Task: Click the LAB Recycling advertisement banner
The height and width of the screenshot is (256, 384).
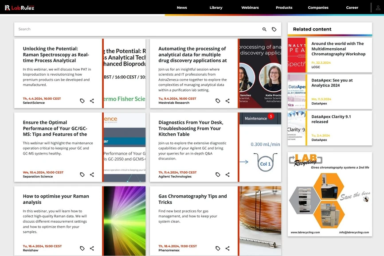Action: pyautogui.click(x=330, y=194)
